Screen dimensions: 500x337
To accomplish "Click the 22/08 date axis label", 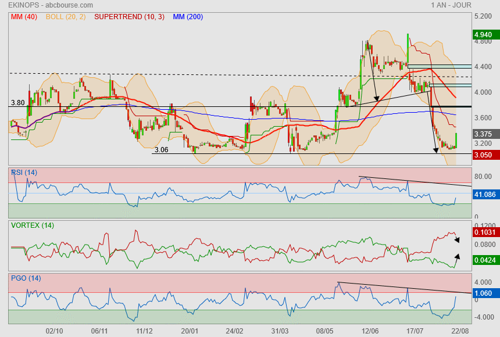I will point(460,331).
